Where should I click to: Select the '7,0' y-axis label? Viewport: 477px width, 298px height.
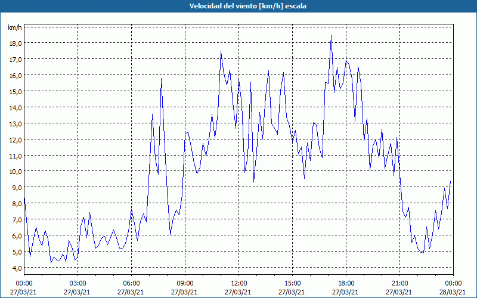tap(17, 220)
